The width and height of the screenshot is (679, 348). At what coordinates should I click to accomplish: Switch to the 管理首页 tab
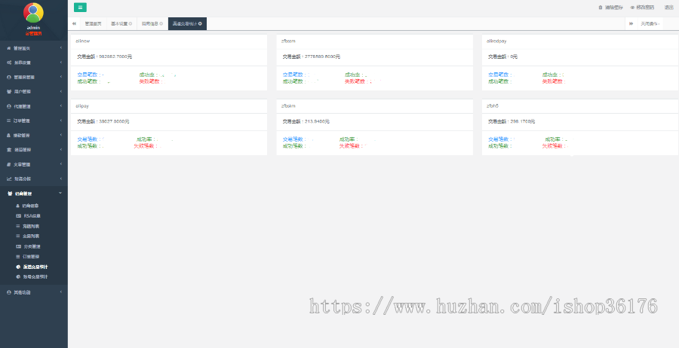[x=93, y=24]
